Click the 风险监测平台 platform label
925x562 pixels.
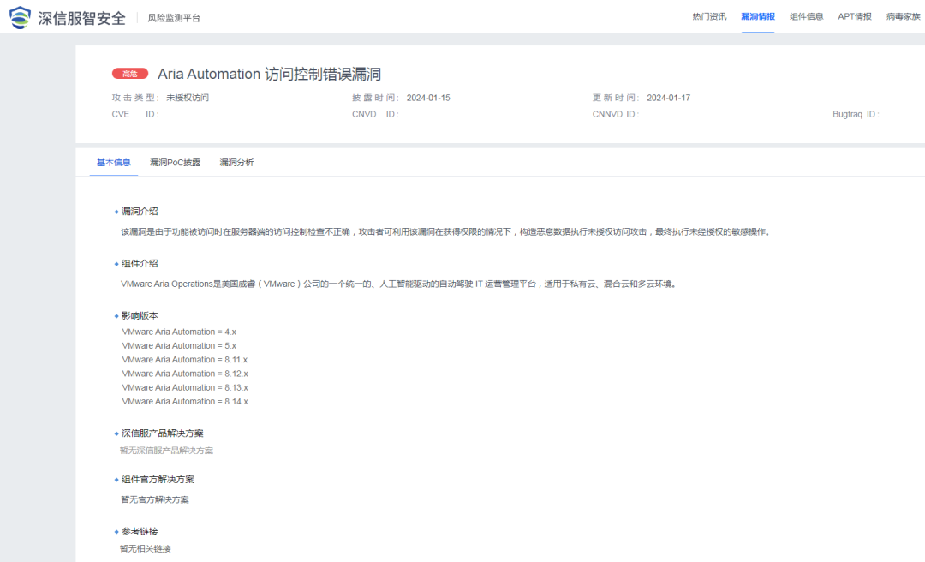point(173,18)
